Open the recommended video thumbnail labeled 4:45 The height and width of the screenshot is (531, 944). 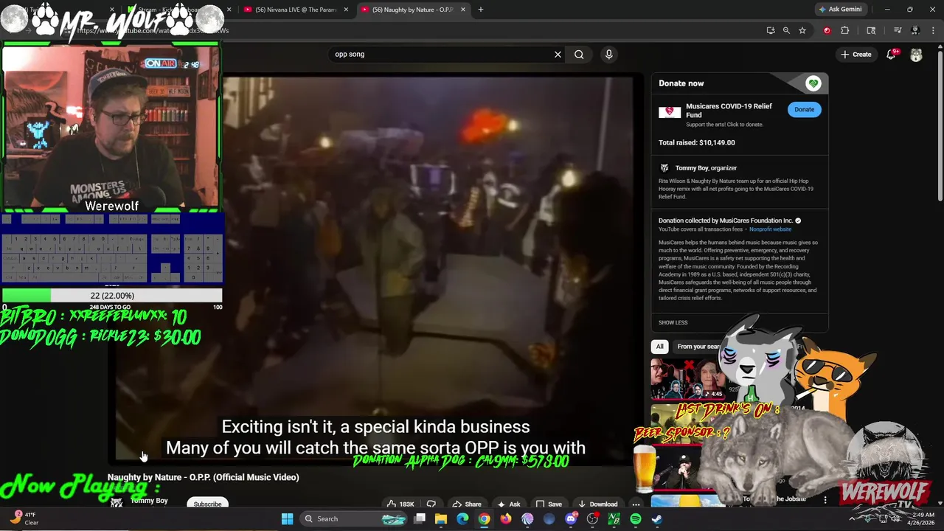688,379
